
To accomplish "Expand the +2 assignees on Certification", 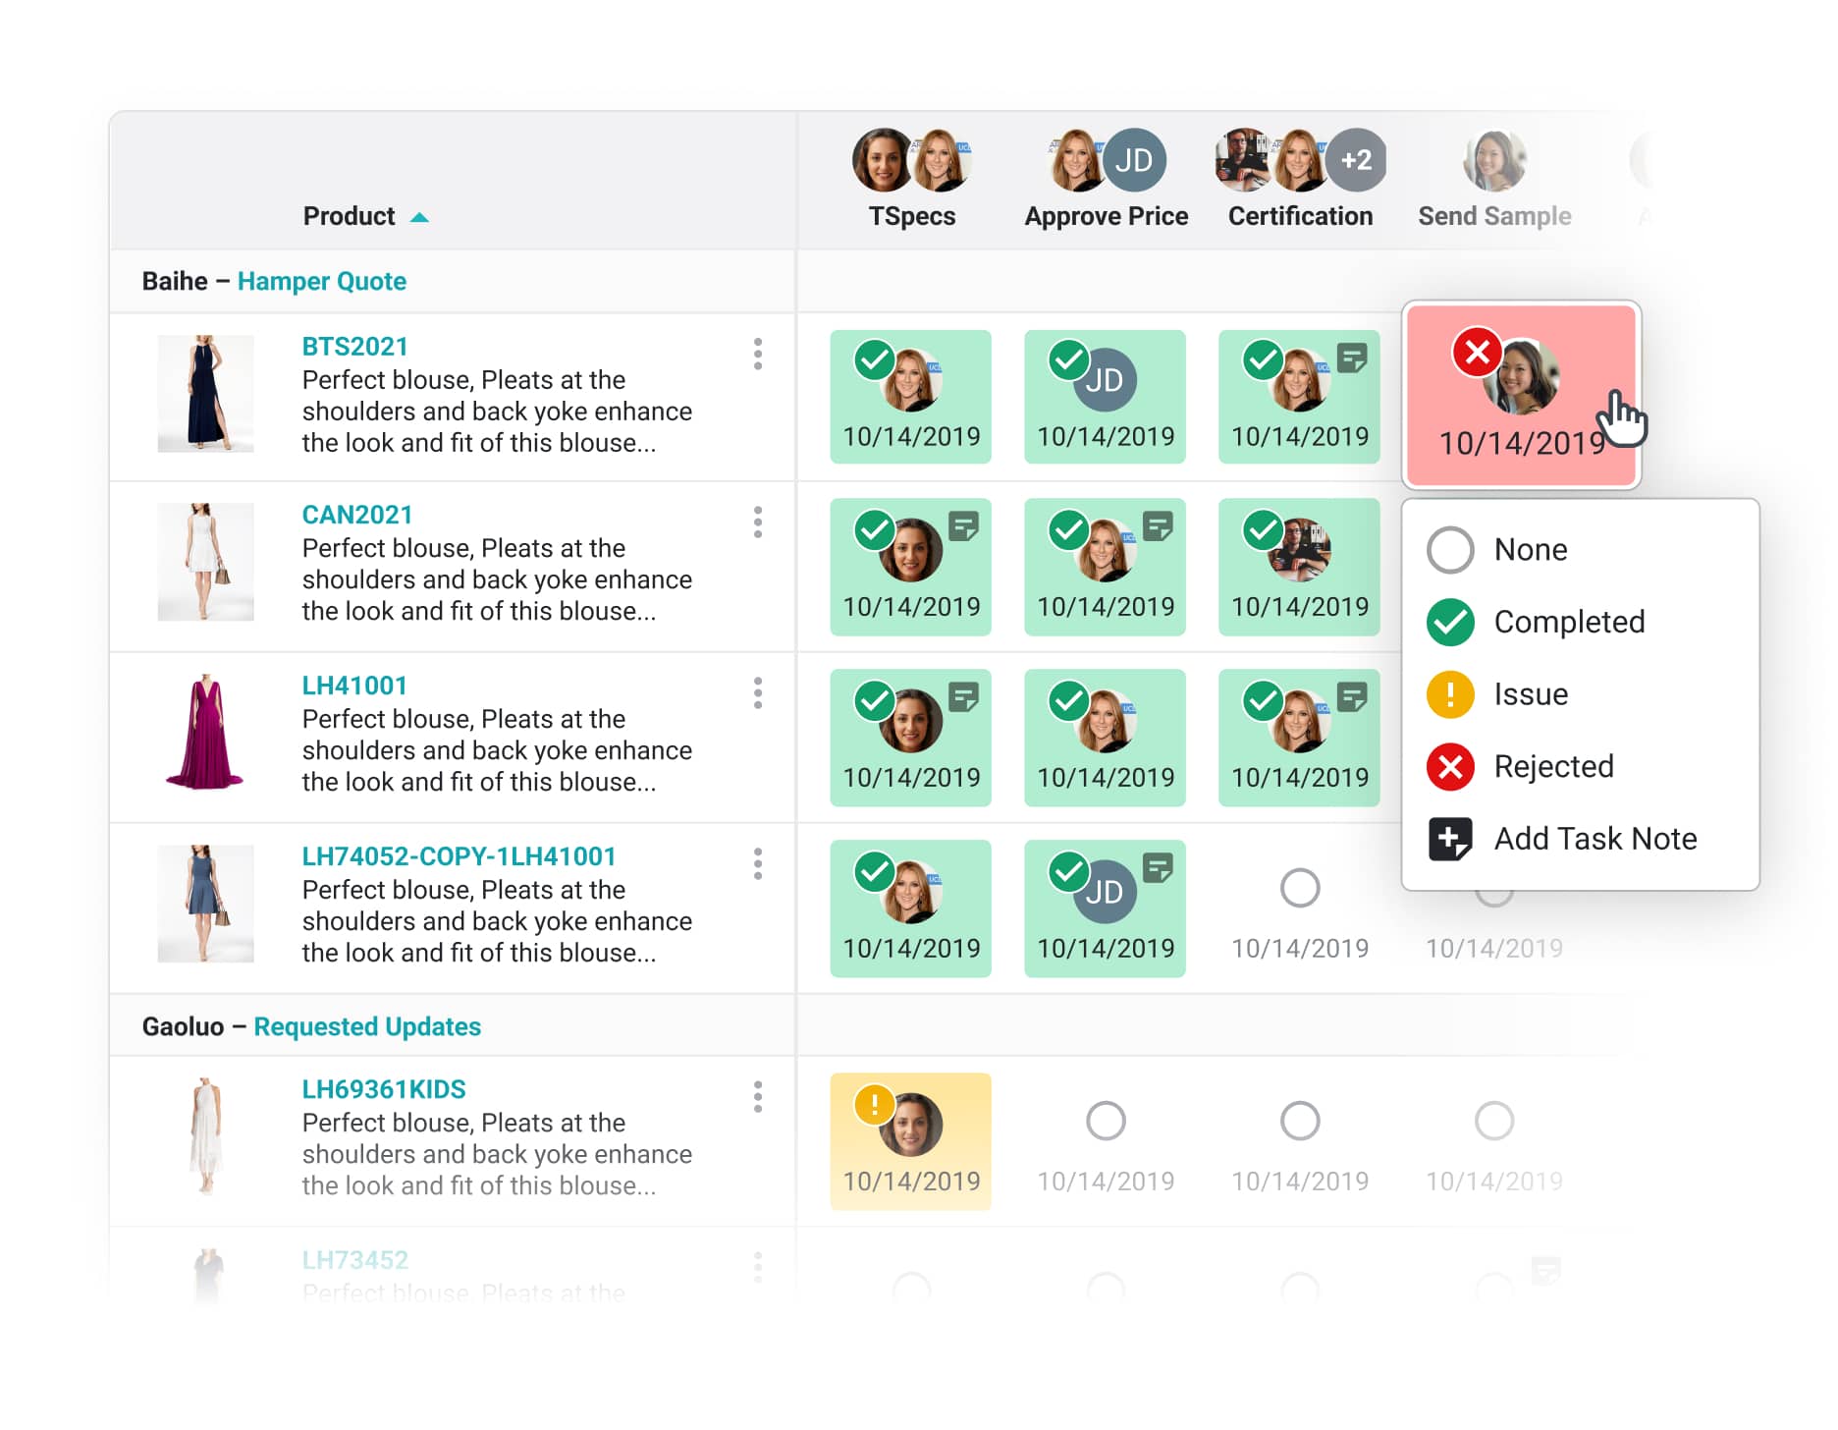I will [1355, 160].
